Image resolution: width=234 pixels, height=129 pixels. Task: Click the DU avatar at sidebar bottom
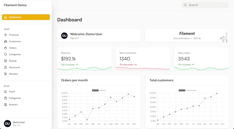coord(8,123)
